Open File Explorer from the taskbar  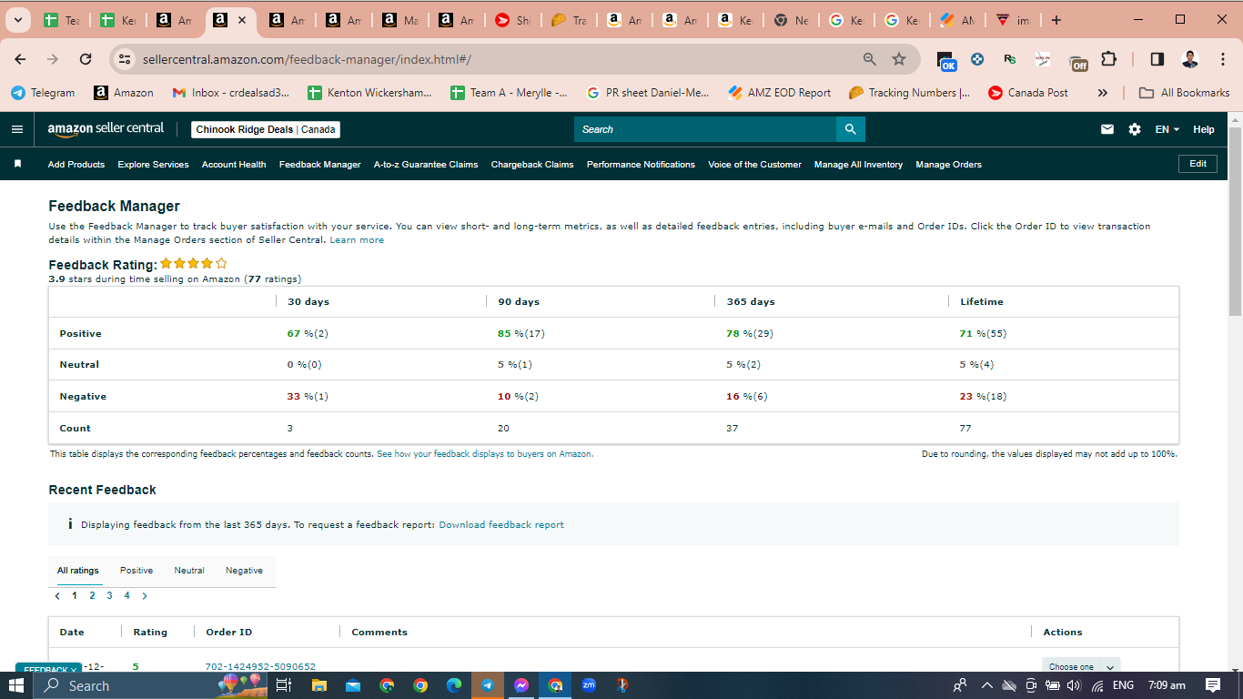[318, 685]
